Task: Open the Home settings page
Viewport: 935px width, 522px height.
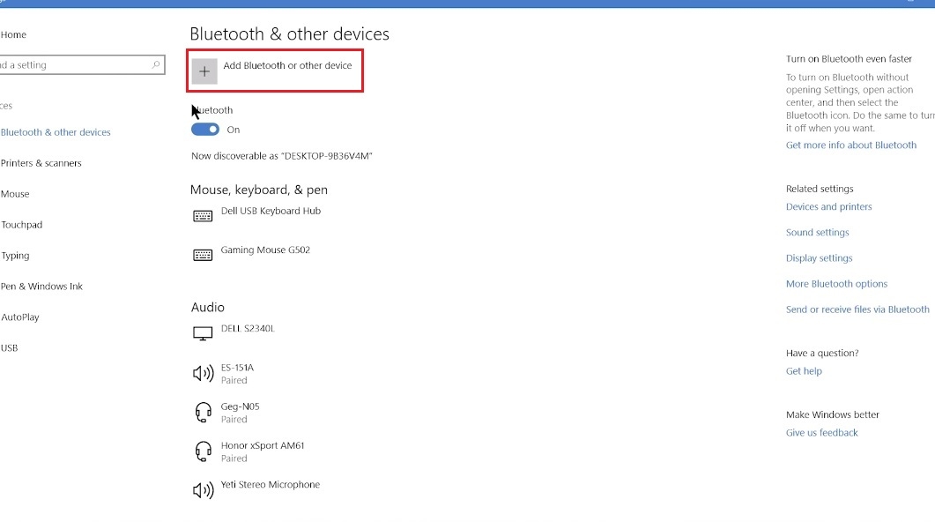Action: [x=13, y=34]
